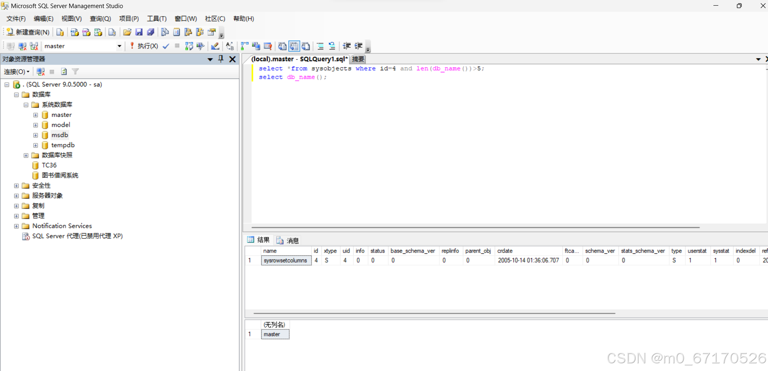Open the 查询(Q) menu
The image size is (768, 371).
(100, 19)
